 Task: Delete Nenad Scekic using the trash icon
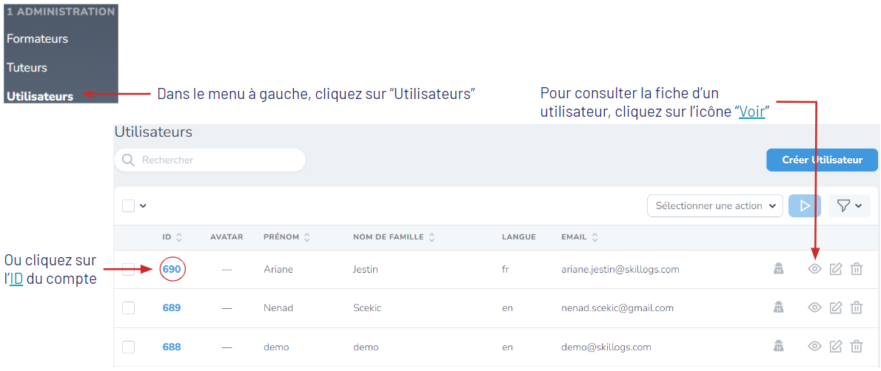click(857, 307)
